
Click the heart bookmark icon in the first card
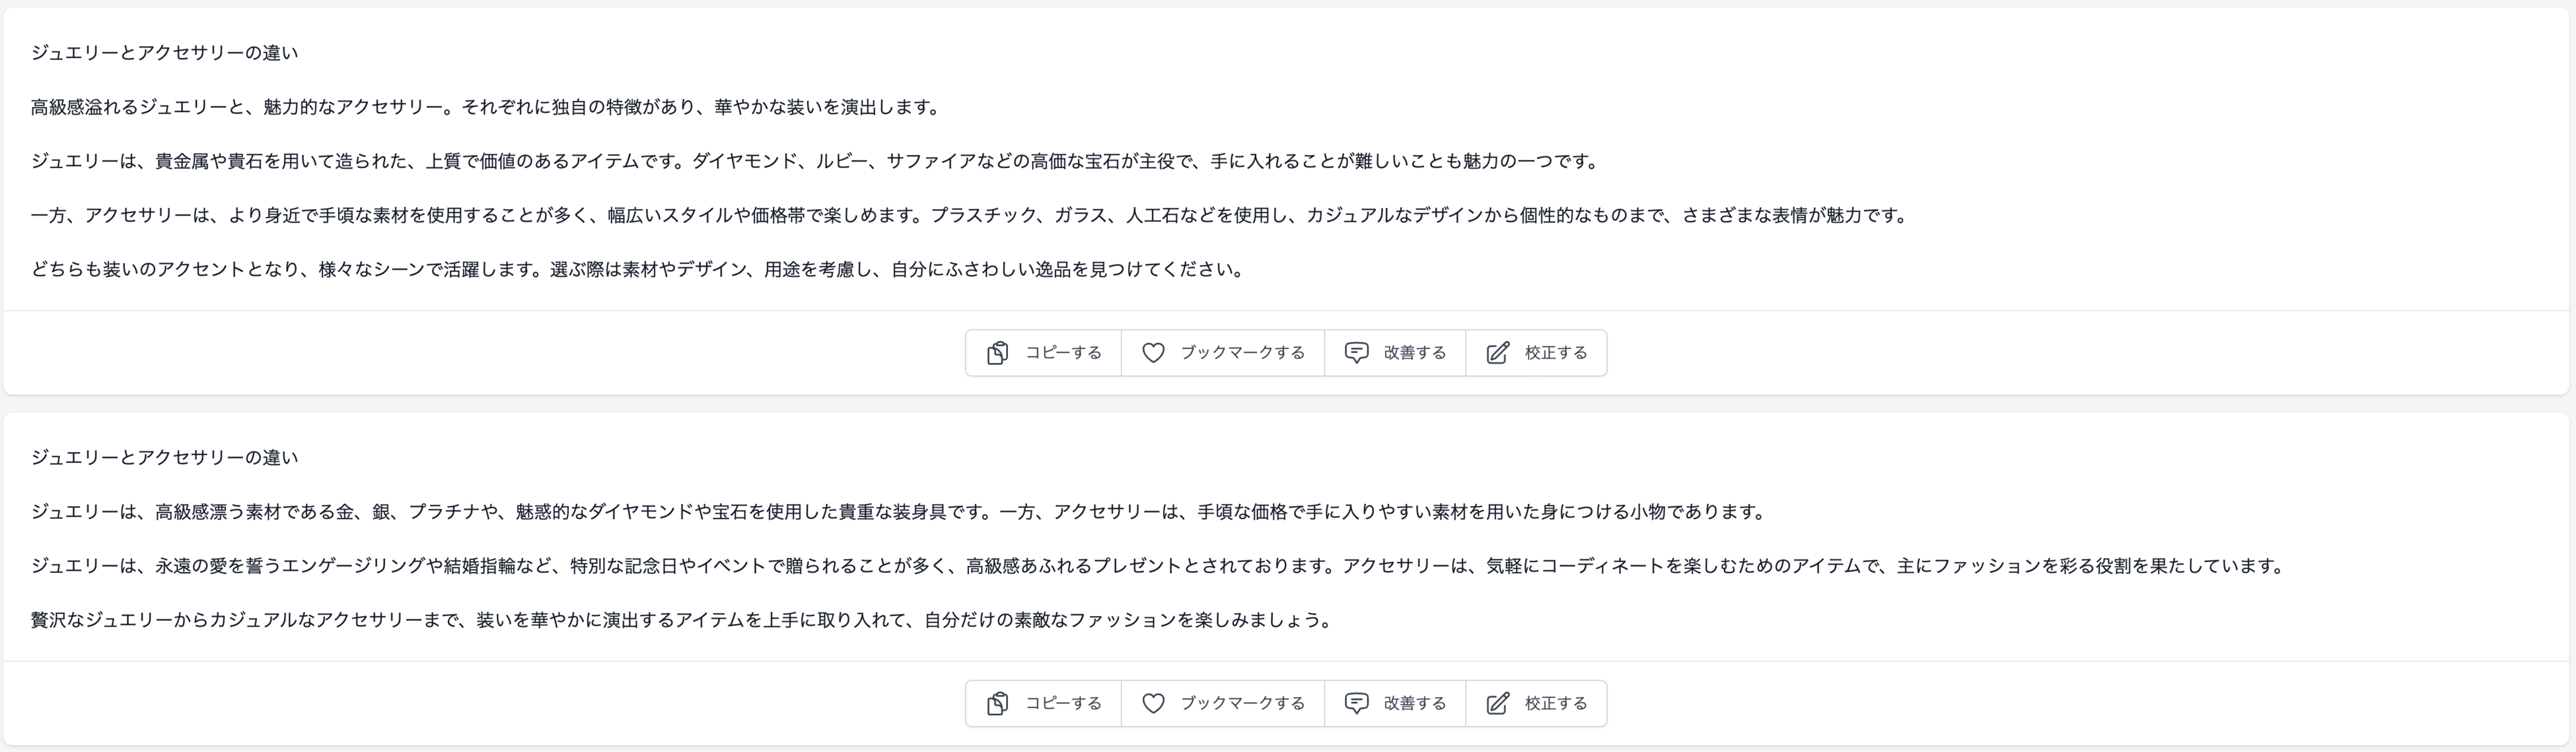tap(1153, 354)
